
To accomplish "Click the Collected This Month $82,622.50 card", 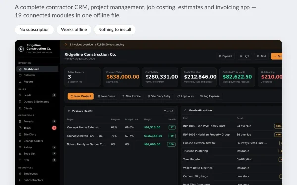I will click(237, 77).
